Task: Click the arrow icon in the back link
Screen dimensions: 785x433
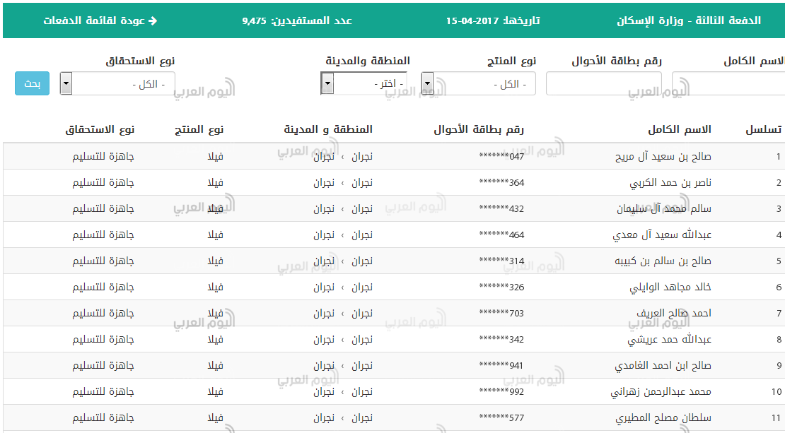Action: pos(152,20)
